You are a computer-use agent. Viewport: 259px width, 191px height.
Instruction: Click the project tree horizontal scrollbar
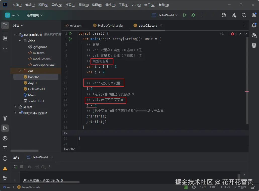24,151
